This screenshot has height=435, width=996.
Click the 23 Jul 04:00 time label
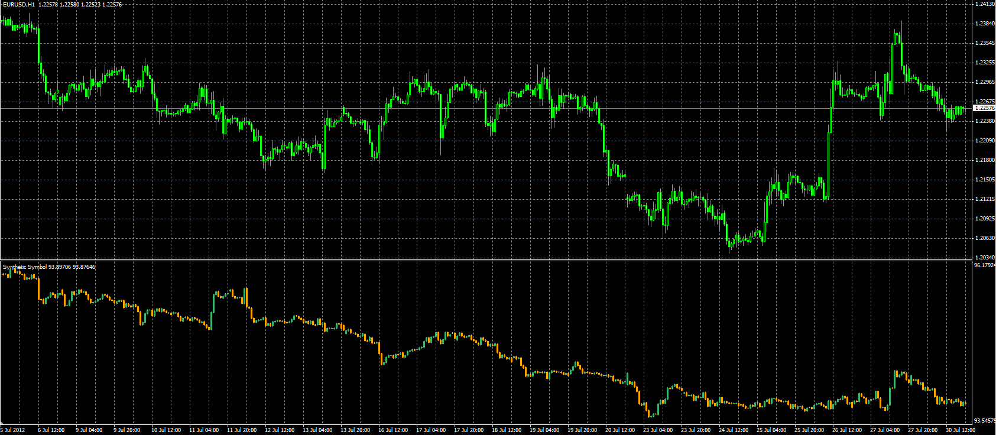[658, 430]
